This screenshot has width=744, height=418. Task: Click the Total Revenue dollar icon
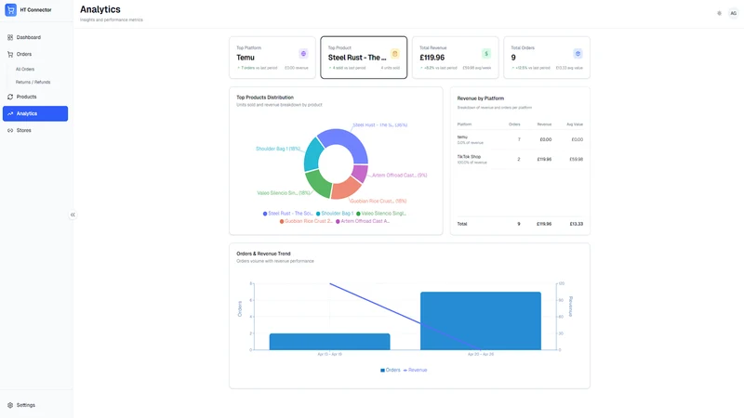click(486, 54)
